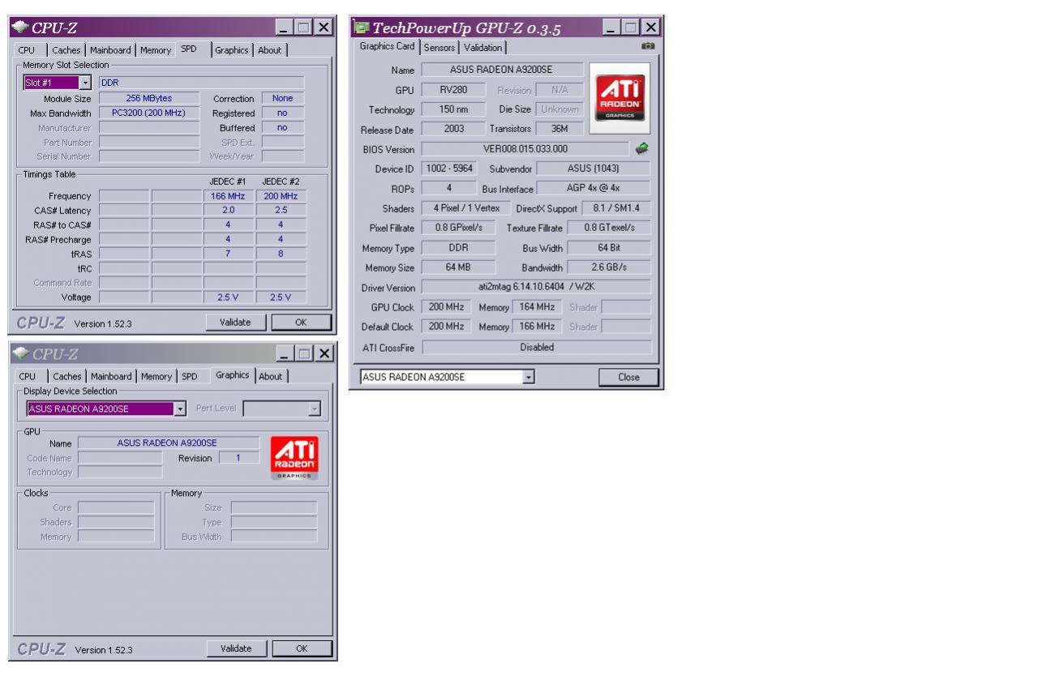Click the 2.6 GB/s Bandwidth value

(x=609, y=267)
